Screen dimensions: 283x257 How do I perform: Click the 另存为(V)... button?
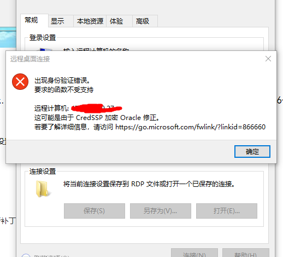point(161,211)
